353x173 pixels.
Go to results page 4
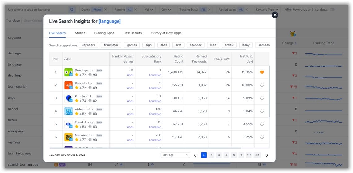point(226,155)
